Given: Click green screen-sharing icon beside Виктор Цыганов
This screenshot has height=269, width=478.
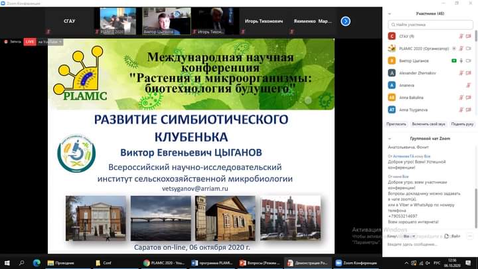Looking at the screenshot, I should pos(454,60).
